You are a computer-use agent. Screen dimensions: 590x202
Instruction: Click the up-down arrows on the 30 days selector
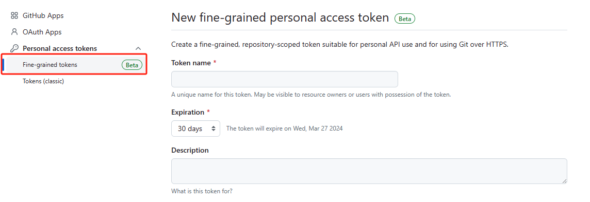214,128
